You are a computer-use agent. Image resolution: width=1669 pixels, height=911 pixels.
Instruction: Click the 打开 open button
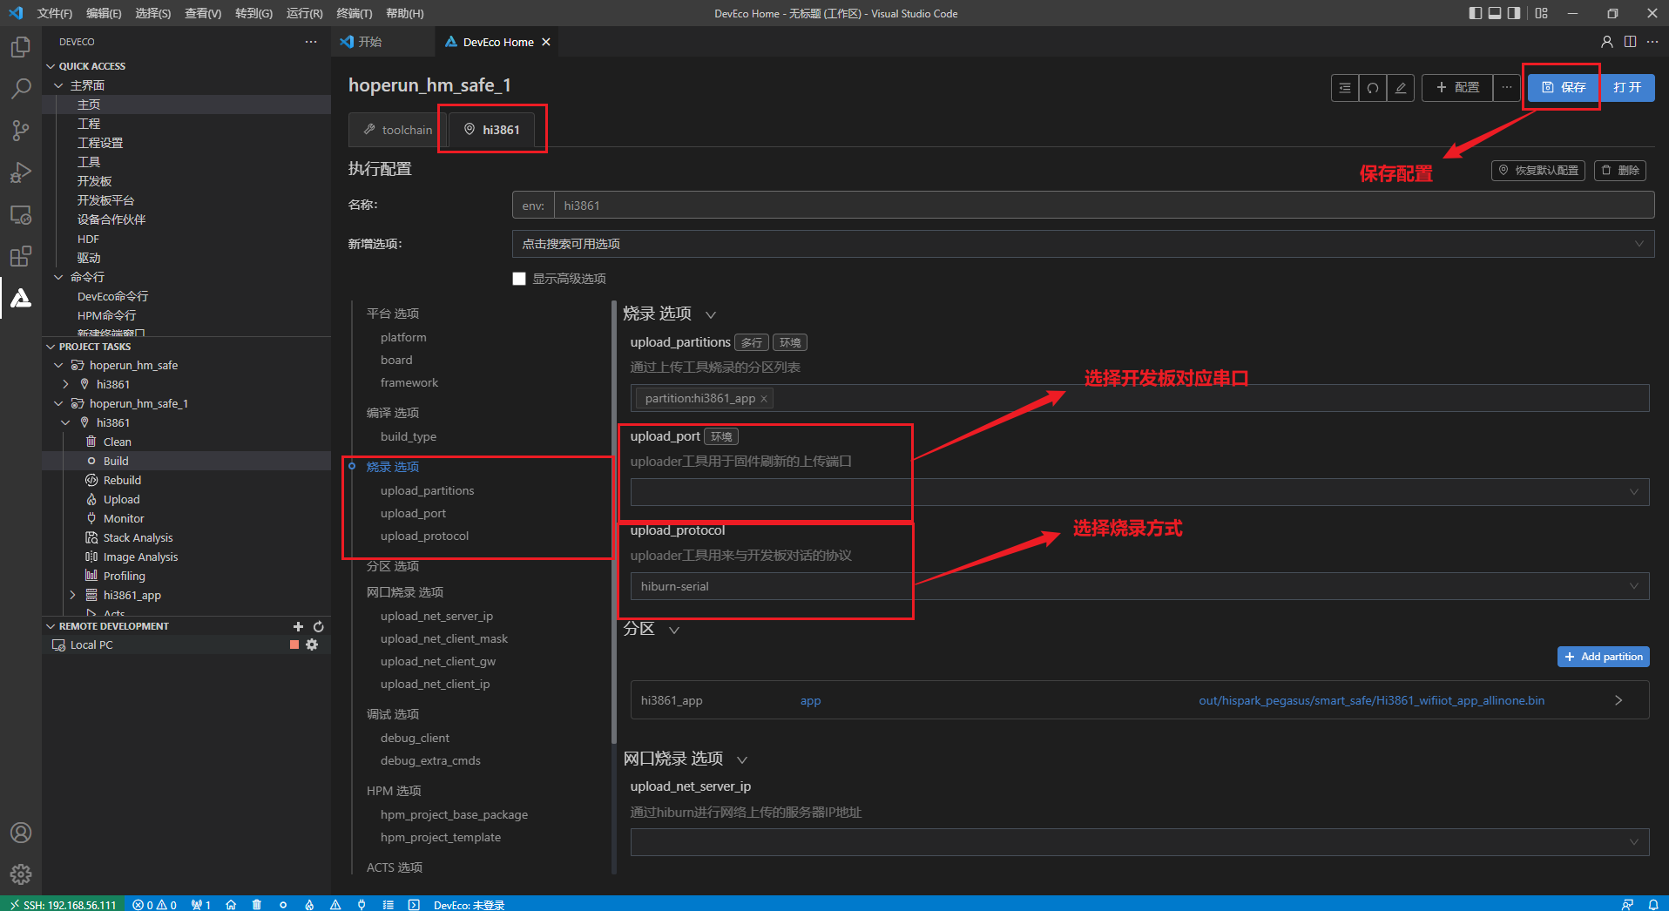coord(1627,87)
